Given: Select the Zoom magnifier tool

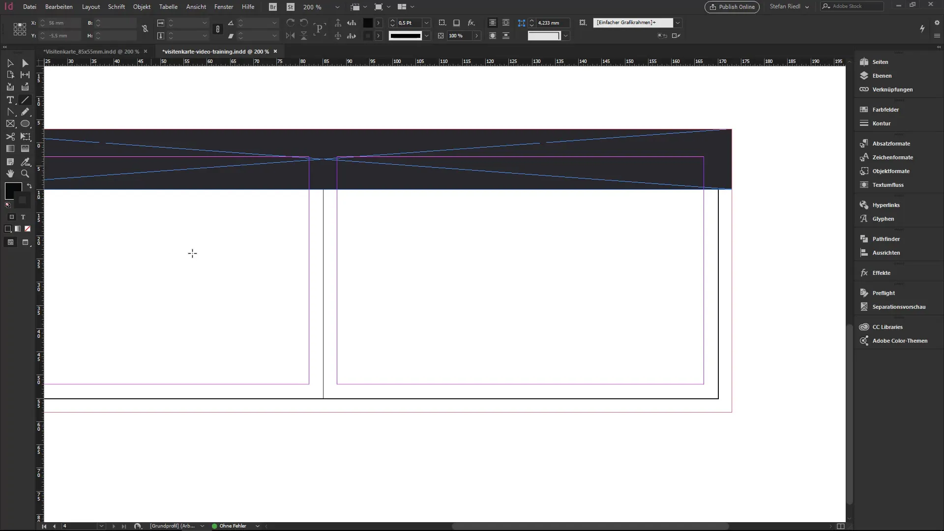Looking at the screenshot, I should click(25, 174).
